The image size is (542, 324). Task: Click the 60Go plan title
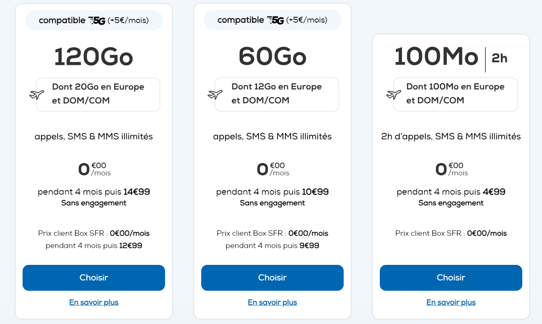coord(272,57)
